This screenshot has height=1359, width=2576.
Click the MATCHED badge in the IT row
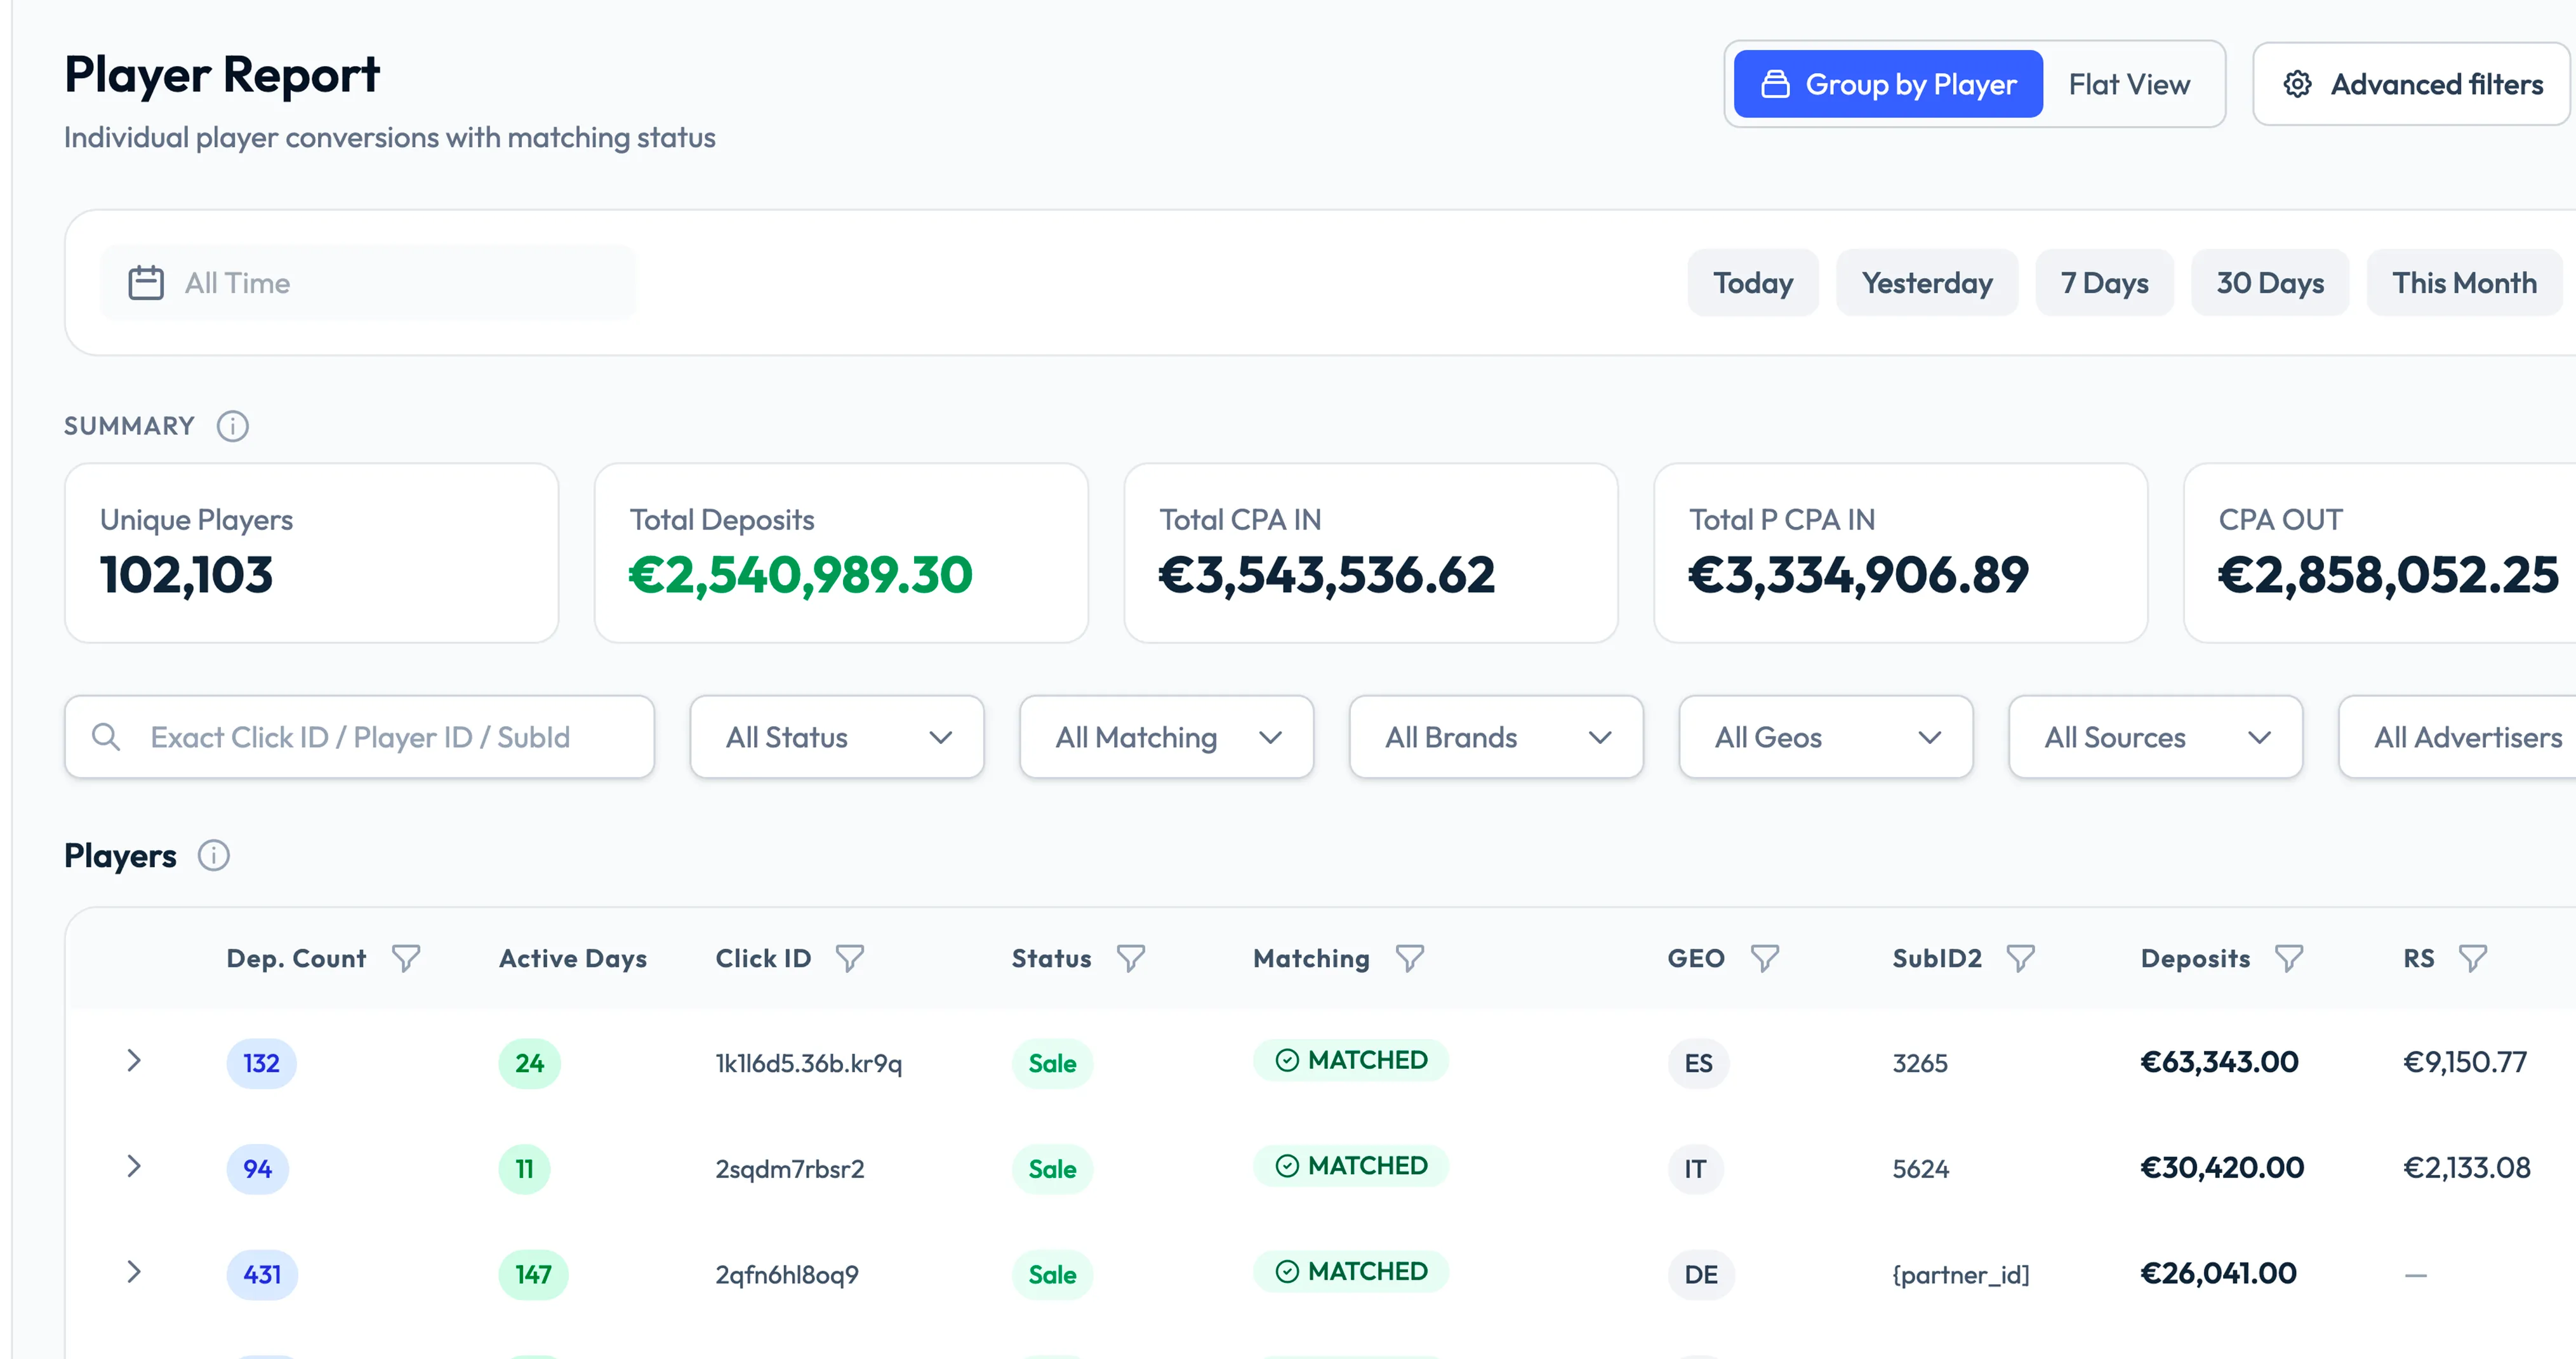tap(1351, 1166)
